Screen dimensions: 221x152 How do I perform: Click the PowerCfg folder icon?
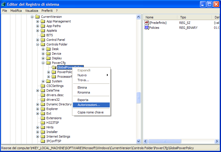point(48,63)
